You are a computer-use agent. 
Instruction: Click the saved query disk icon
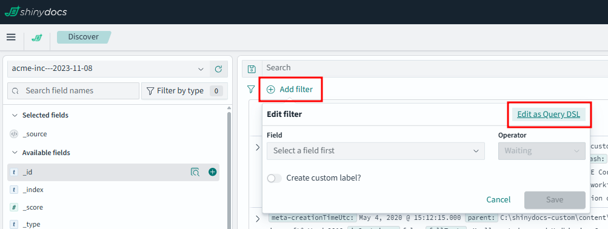(252, 69)
